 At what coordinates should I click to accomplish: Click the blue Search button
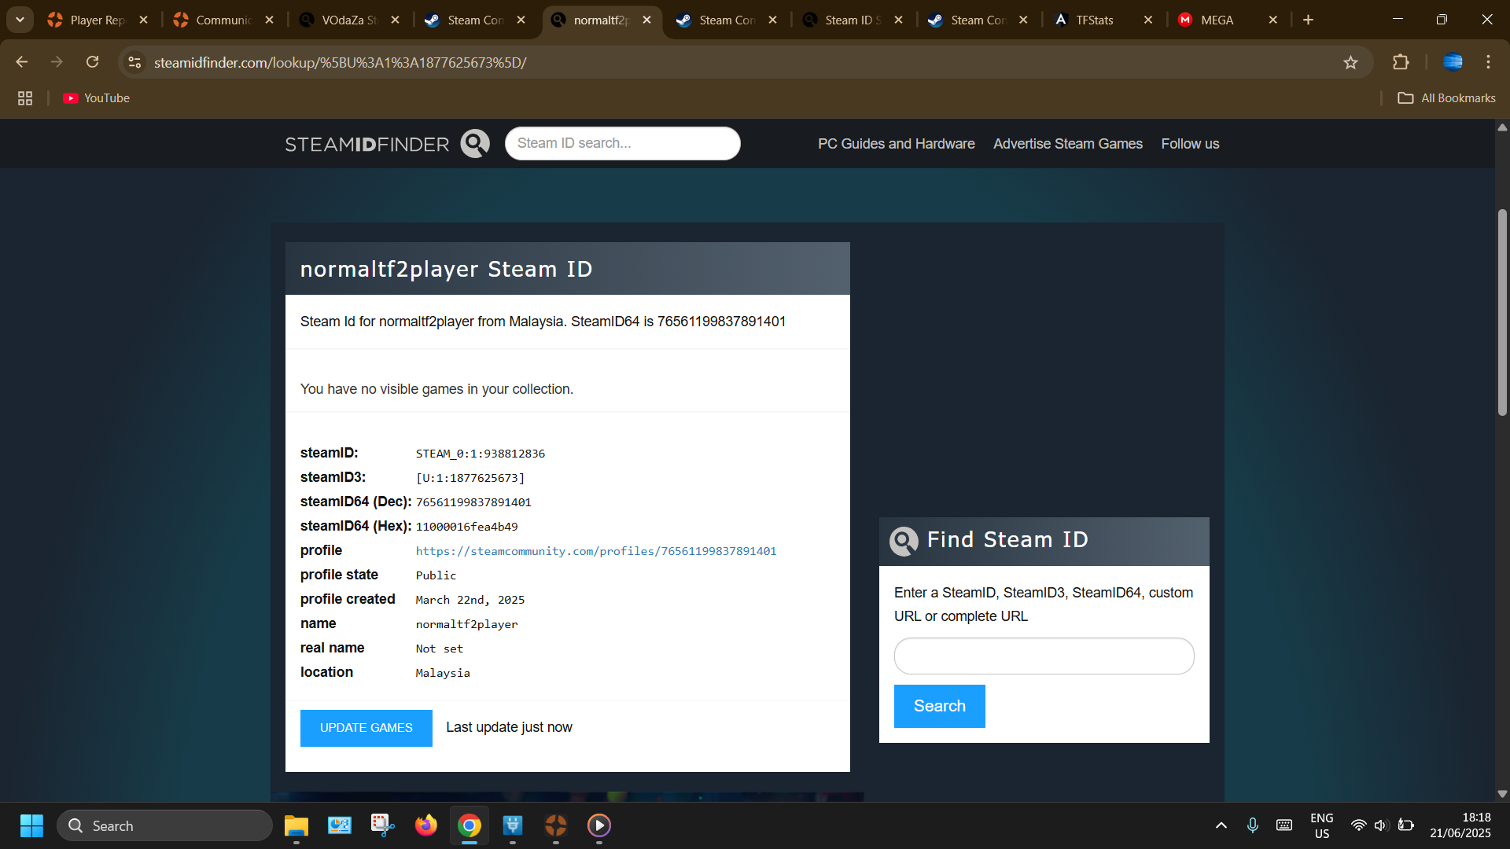939,706
